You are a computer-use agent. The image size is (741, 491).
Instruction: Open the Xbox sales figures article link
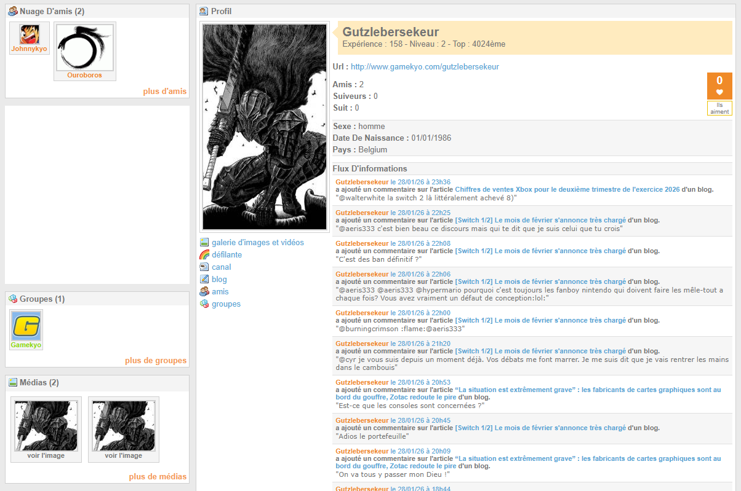coord(567,190)
